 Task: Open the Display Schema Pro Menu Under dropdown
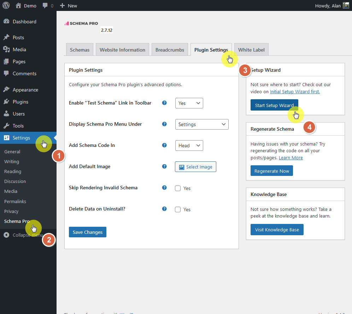[x=202, y=124]
